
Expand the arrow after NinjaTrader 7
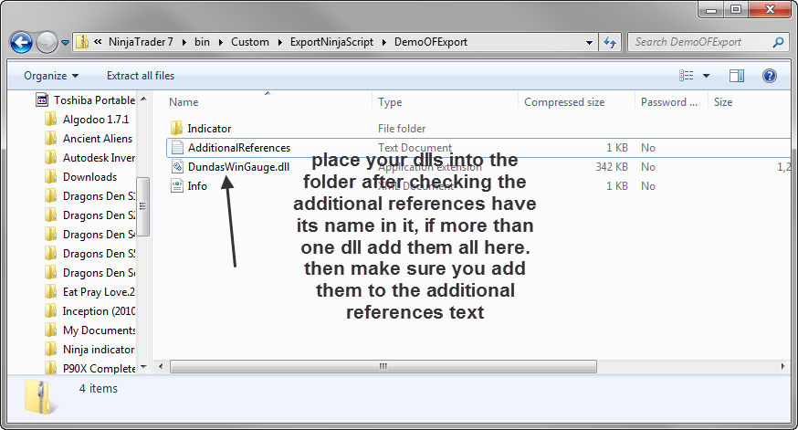[x=184, y=42]
